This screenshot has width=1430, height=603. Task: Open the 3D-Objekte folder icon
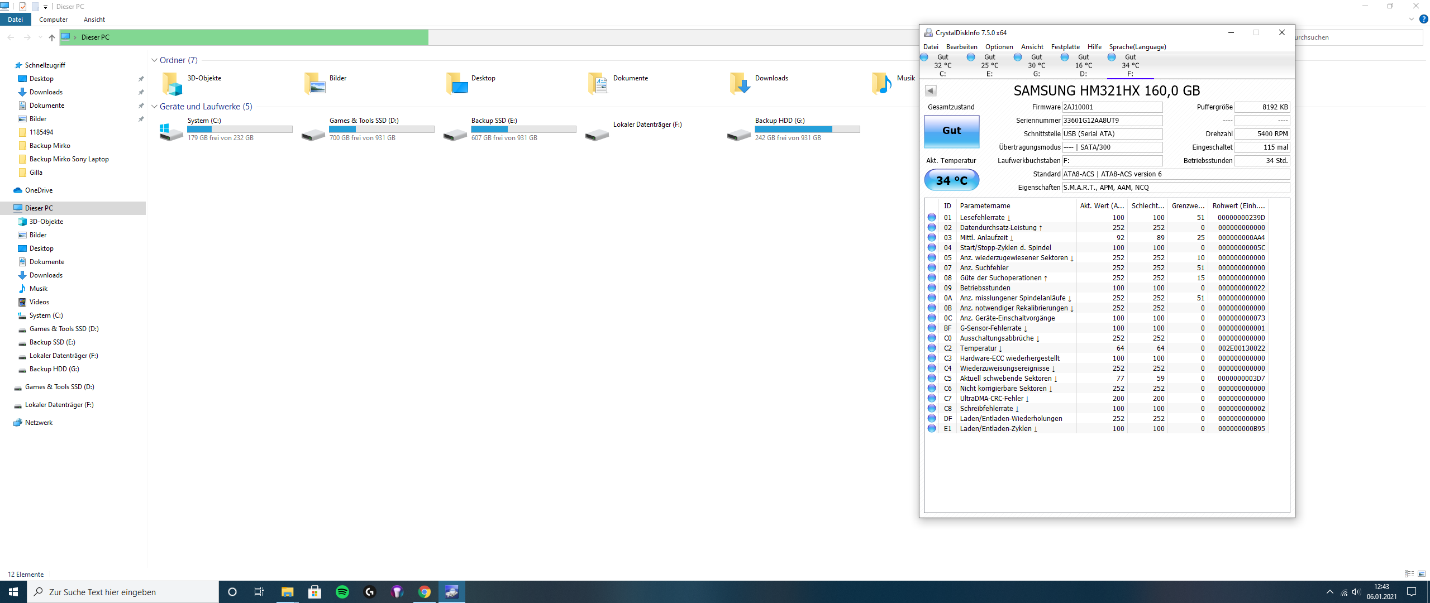[172, 84]
